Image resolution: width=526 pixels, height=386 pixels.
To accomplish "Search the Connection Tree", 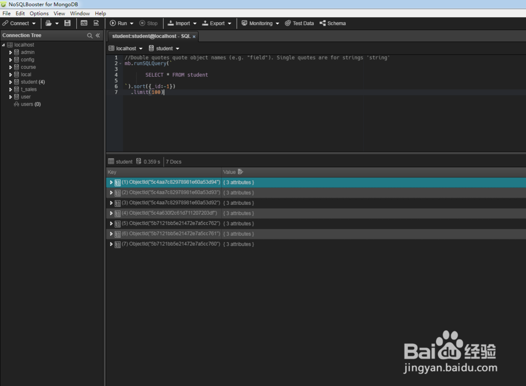I will click(x=89, y=36).
